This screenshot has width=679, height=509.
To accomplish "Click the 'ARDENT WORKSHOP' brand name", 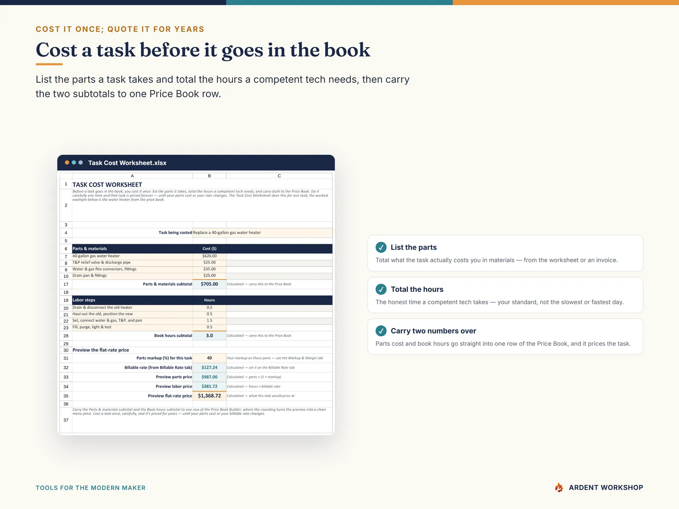I will click(x=606, y=488).
